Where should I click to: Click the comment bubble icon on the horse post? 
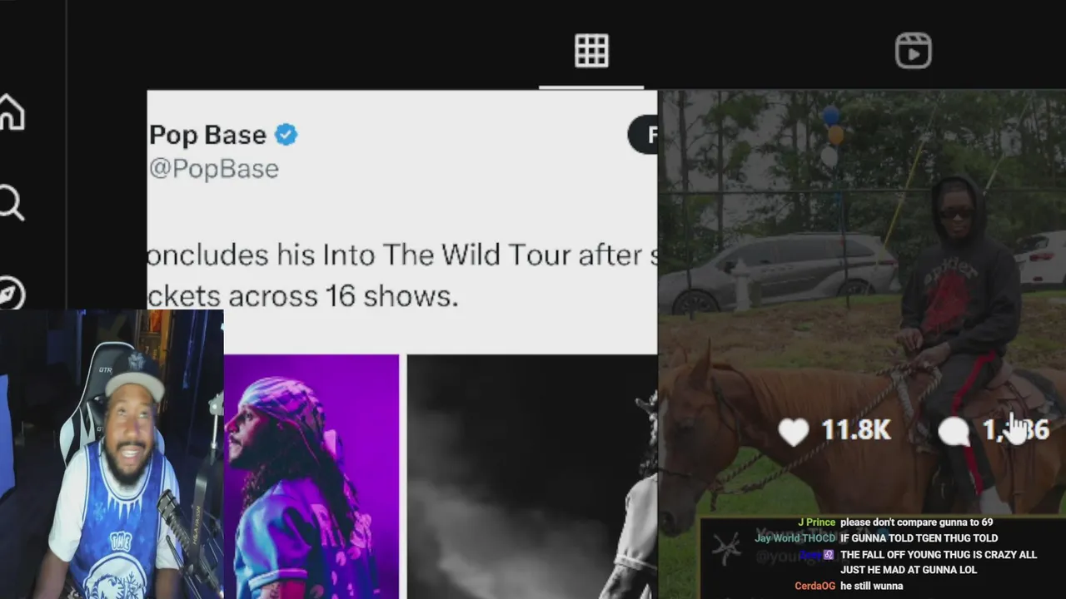coord(954,431)
